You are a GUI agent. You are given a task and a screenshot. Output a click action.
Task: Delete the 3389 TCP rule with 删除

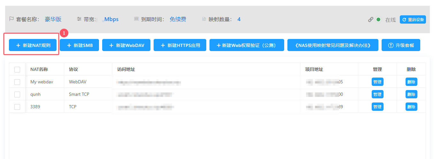point(411,107)
